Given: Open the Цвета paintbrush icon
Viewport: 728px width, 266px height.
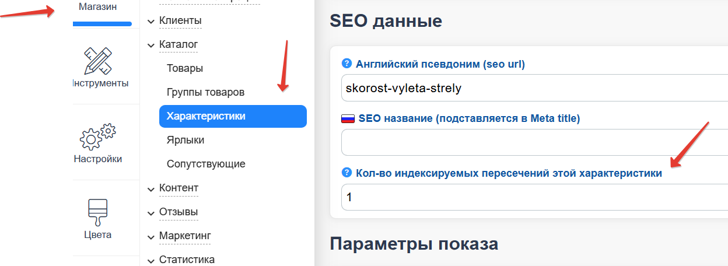Looking at the screenshot, I should click(x=98, y=212).
